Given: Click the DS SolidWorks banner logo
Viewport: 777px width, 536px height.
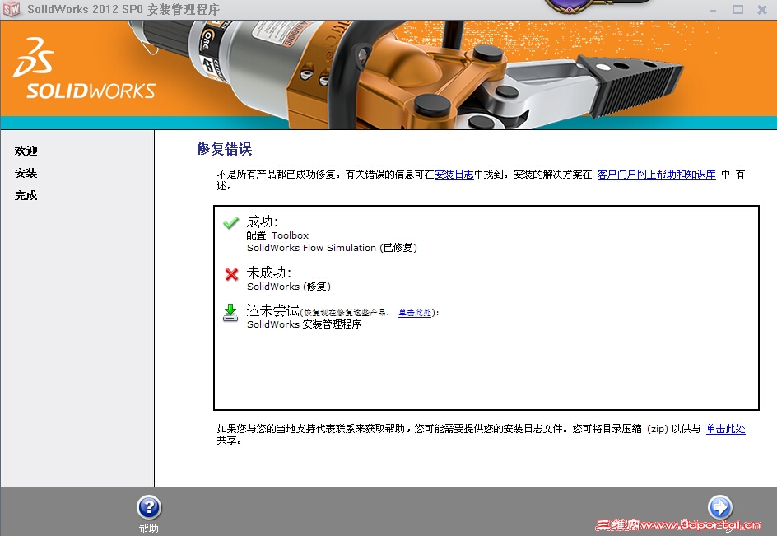Looking at the screenshot, I should [x=84, y=68].
